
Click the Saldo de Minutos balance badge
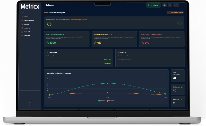coord(153,5)
